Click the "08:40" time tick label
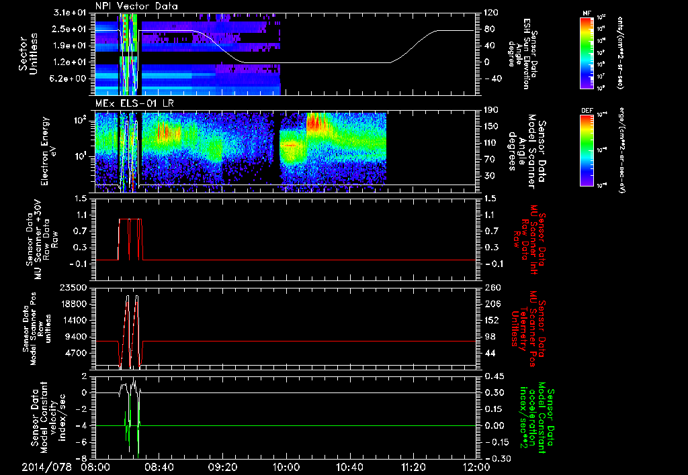The height and width of the screenshot is (475, 688). click(x=159, y=467)
